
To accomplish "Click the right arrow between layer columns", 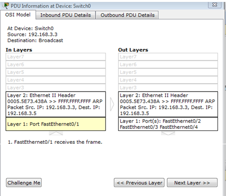I will 112,104.
